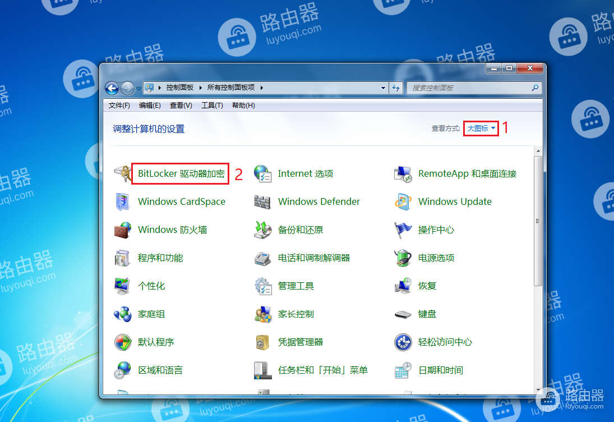Open the 电源选项 battery icon
614x422 pixels.
coord(403,258)
